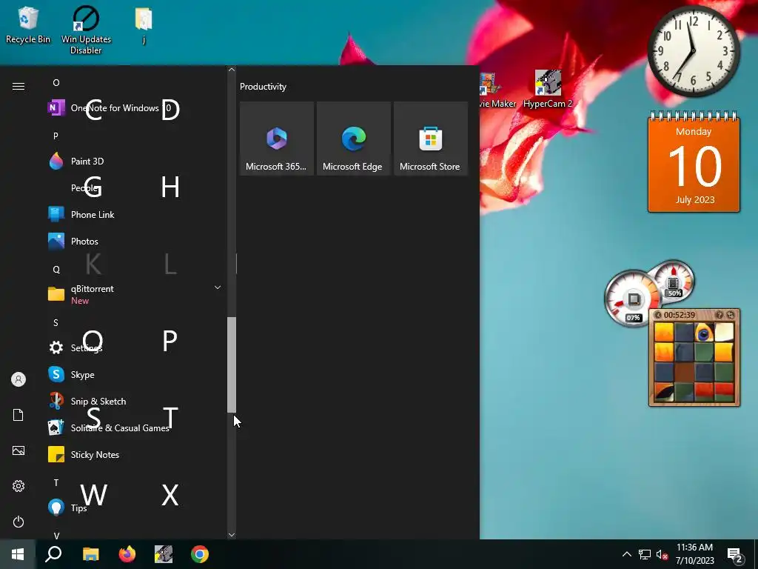This screenshot has height=569, width=758.
Task: Open Snip & Sketch
Action: pyautogui.click(x=135, y=401)
